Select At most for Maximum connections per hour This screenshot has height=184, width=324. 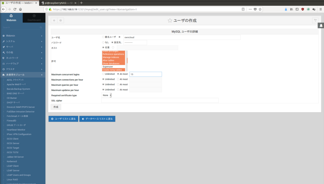tap(118, 79)
